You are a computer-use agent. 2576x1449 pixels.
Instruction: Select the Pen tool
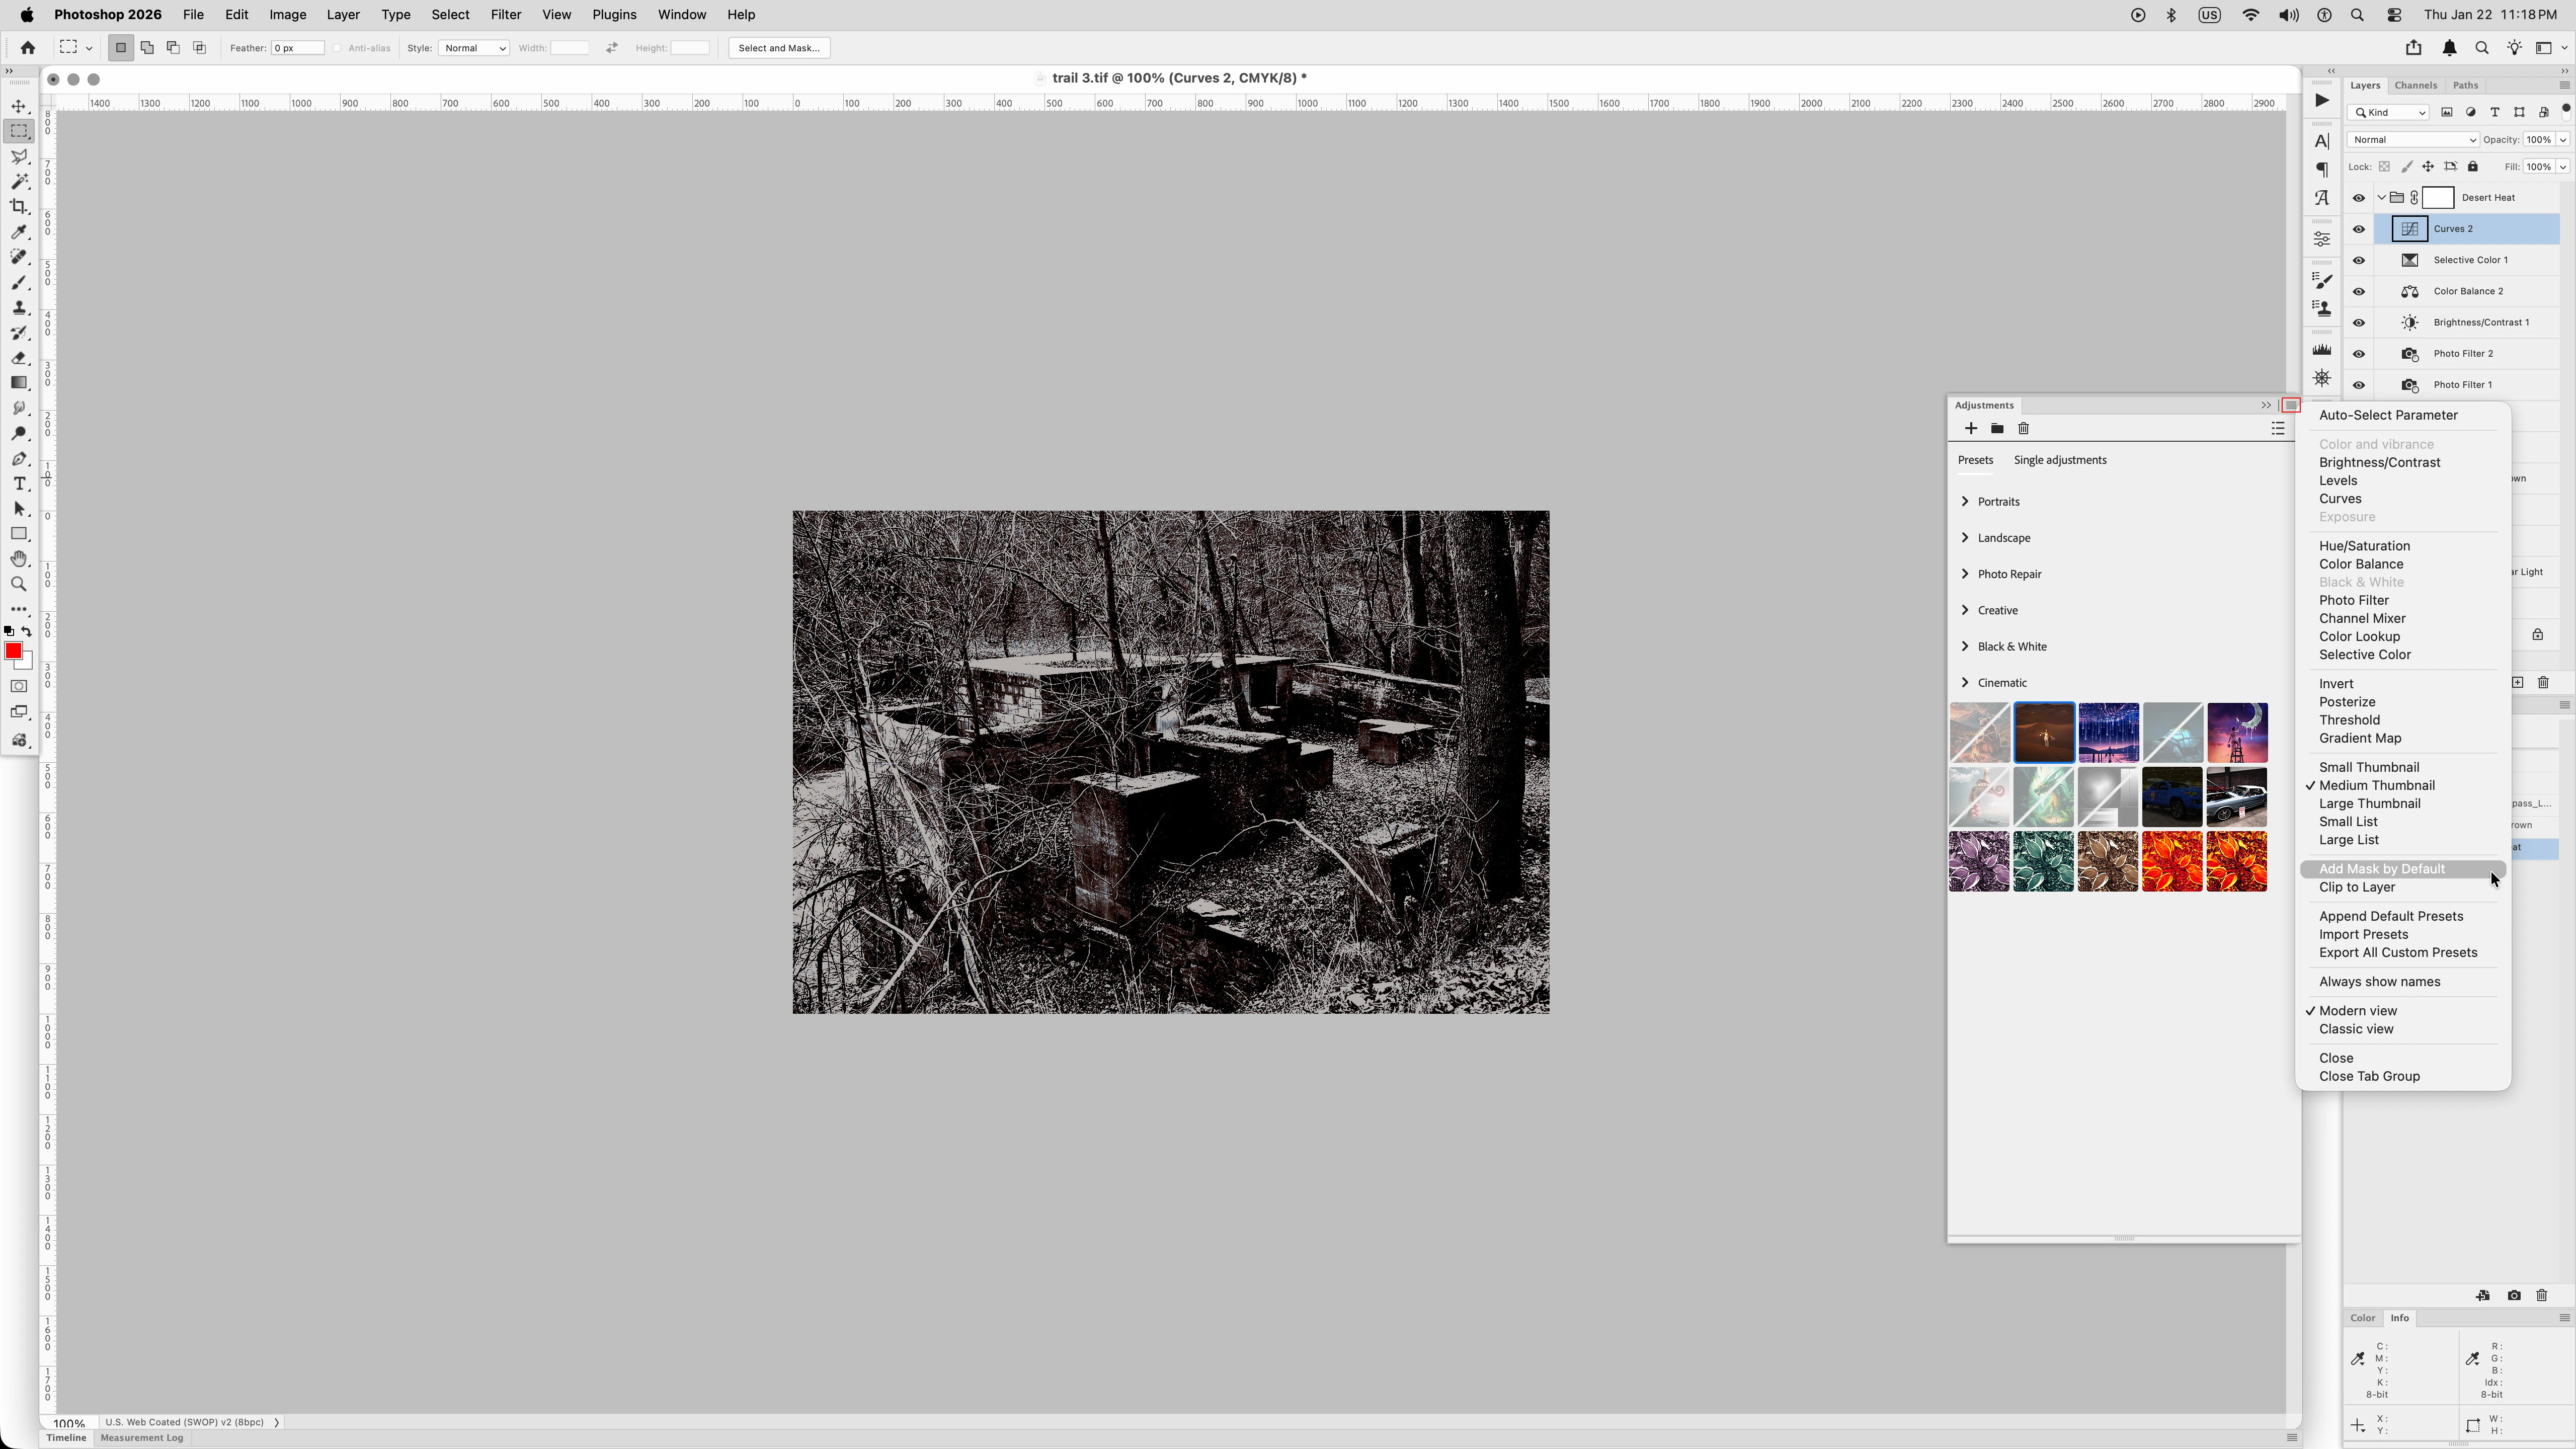[19, 458]
